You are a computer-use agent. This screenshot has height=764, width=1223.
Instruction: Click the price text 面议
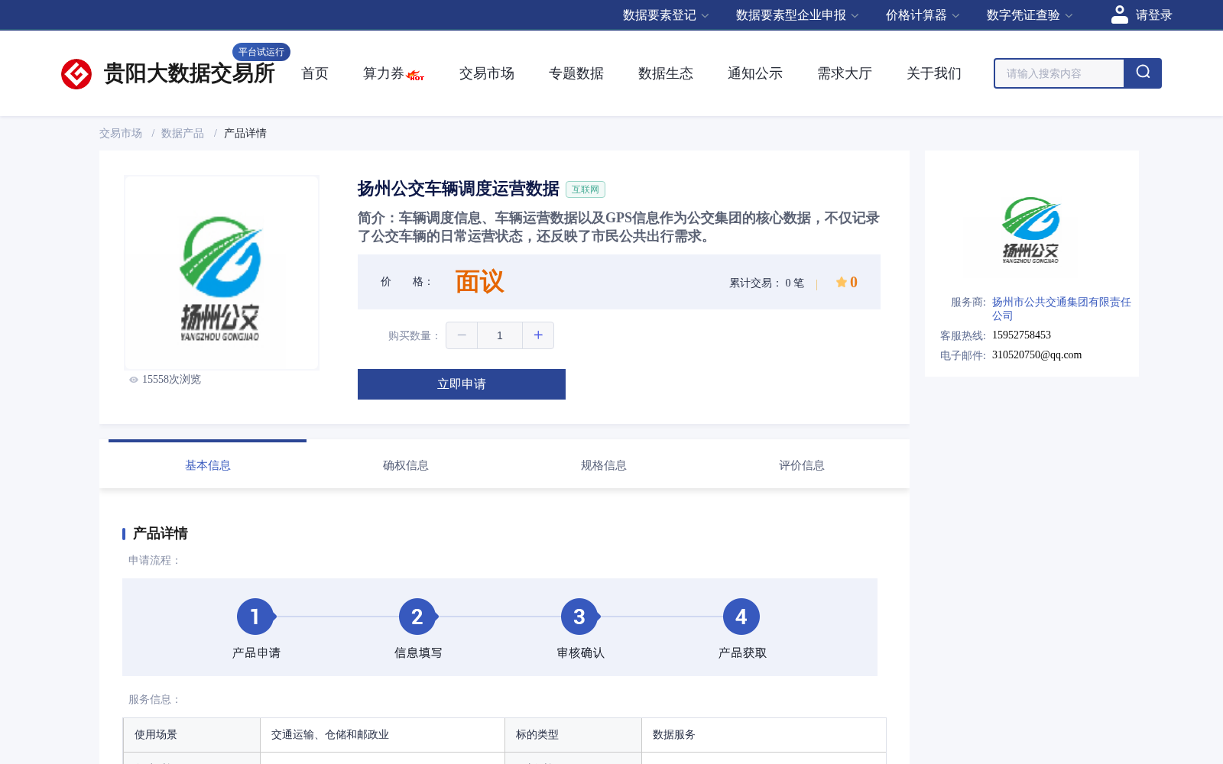479,282
